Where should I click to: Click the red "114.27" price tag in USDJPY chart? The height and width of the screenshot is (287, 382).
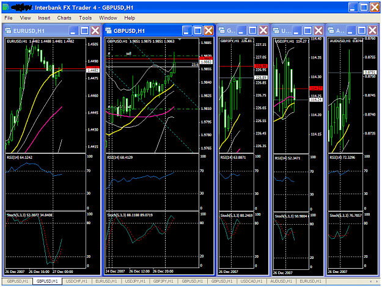tap(316, 88)
